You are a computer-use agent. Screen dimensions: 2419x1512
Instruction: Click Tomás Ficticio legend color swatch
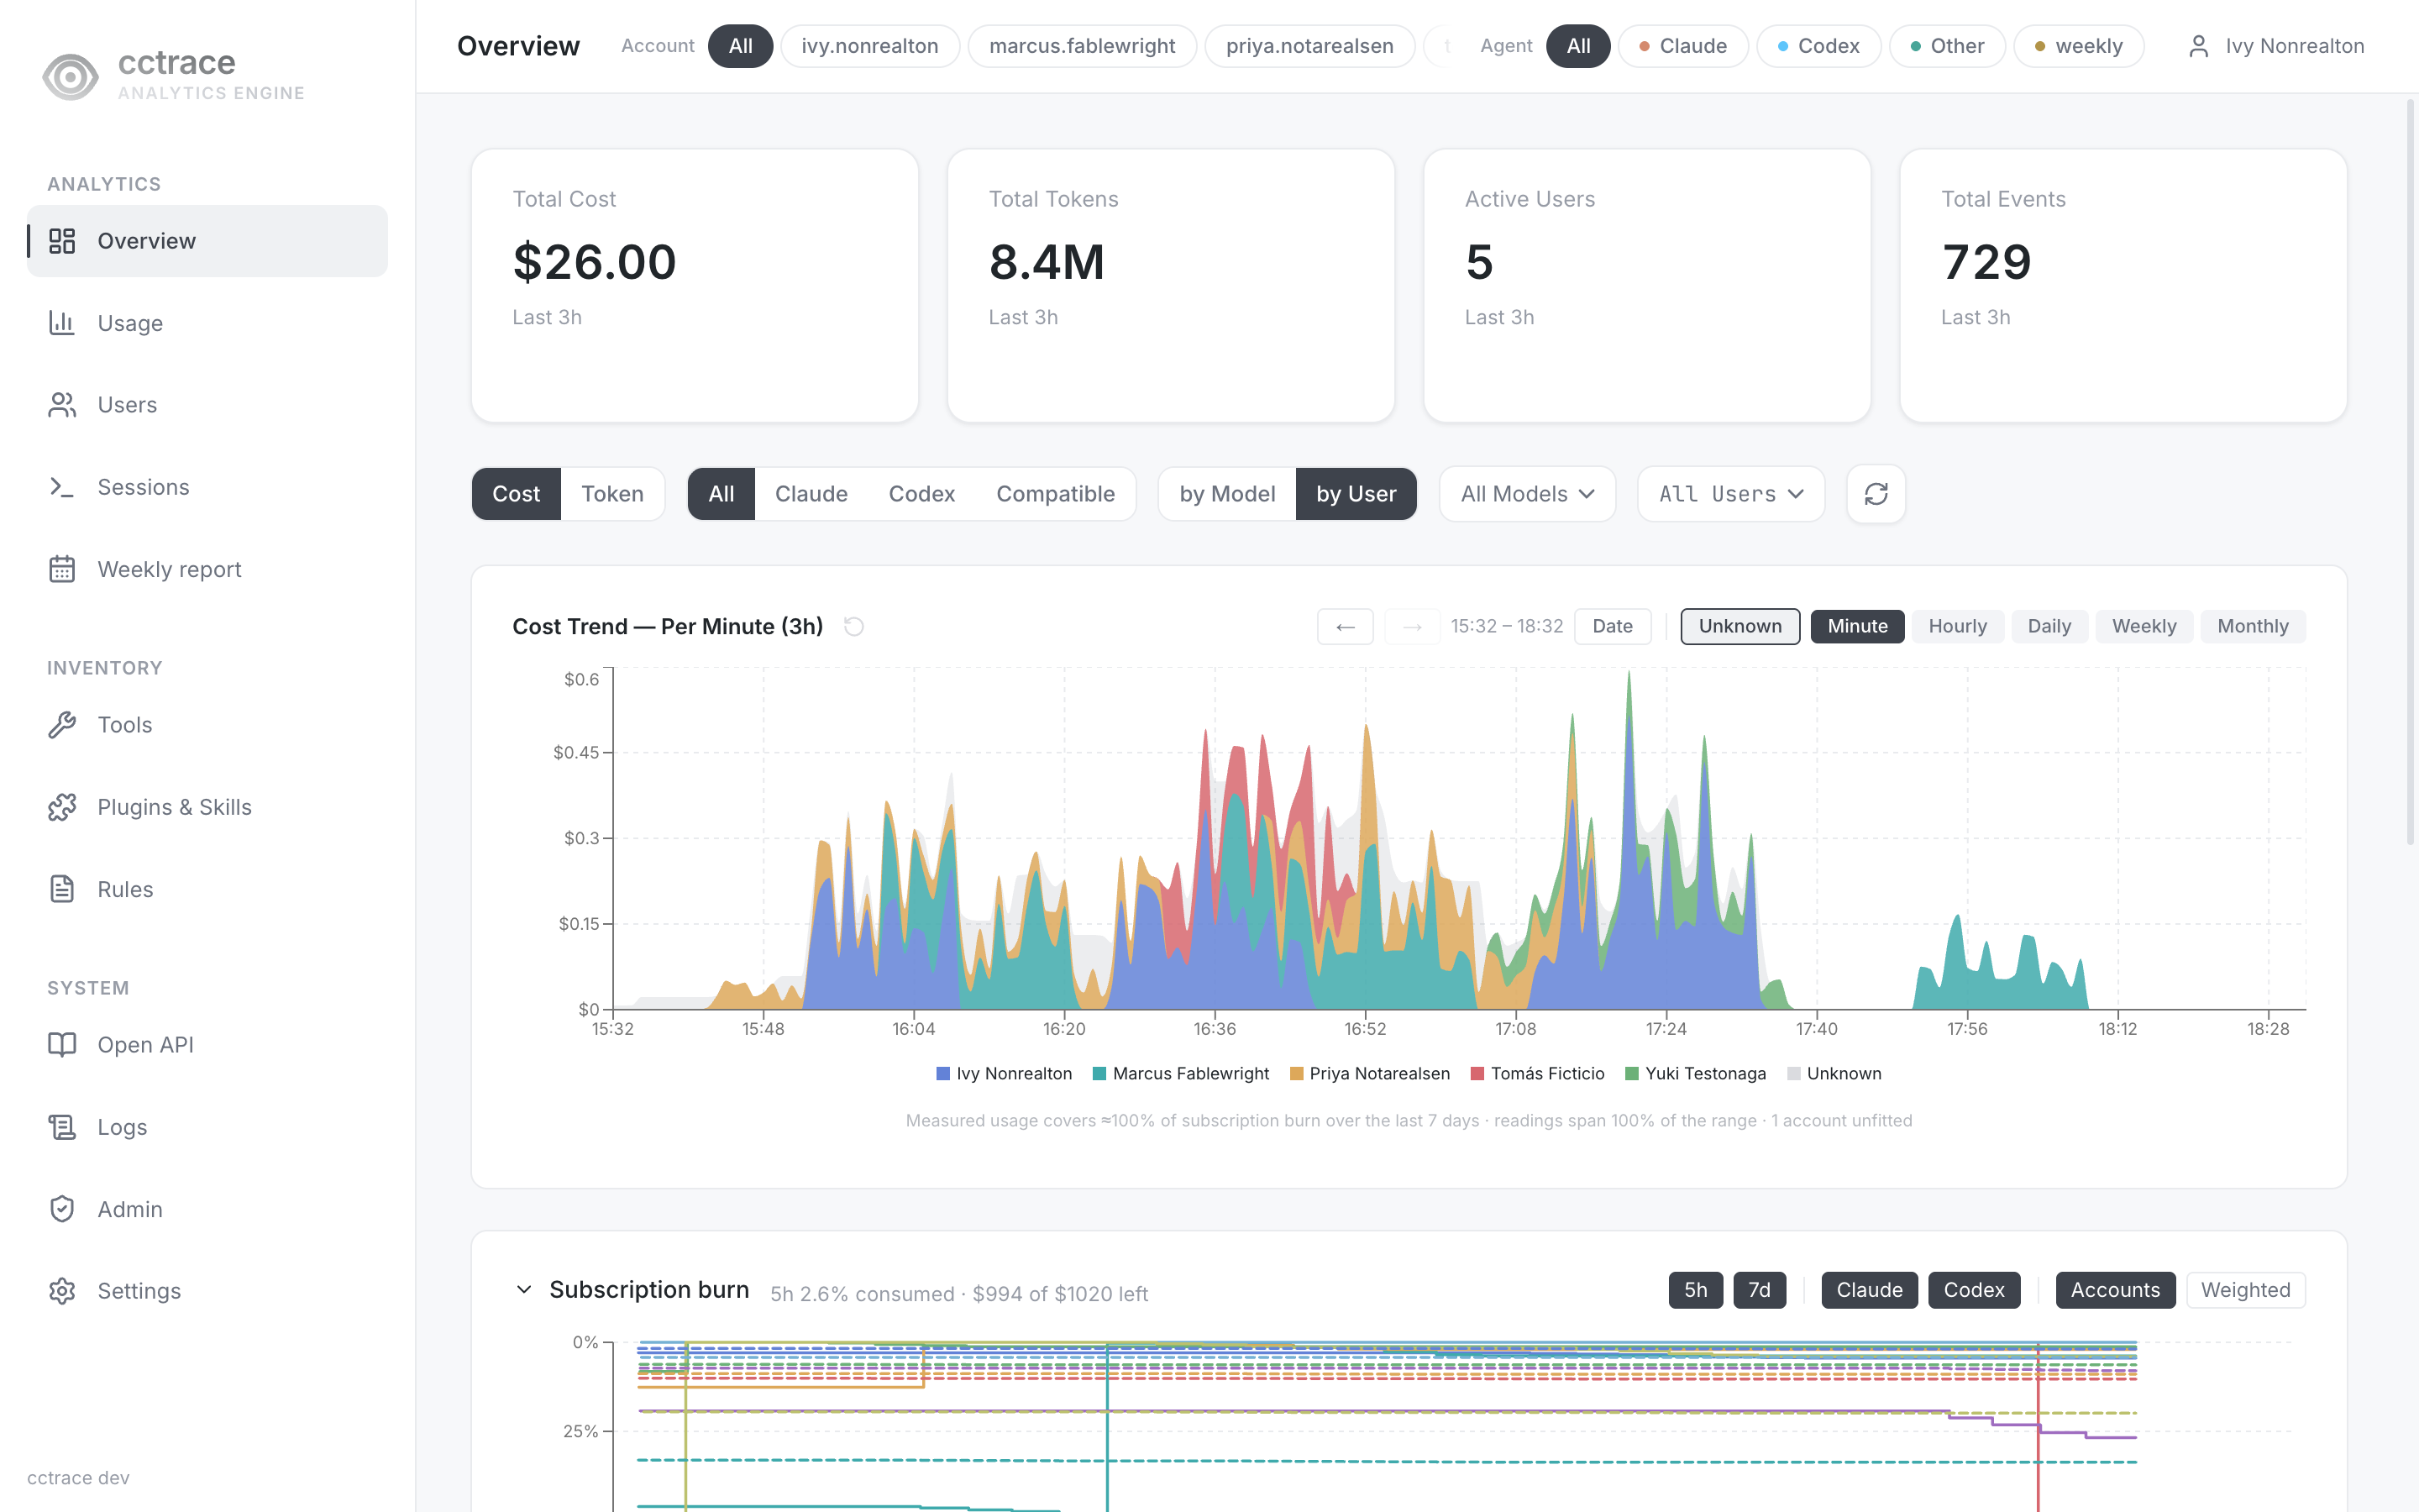click(x=1477, y=1074)
